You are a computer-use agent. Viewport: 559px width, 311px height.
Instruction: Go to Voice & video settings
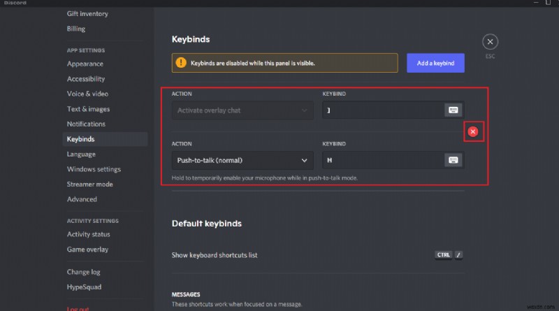[x=87, y=94]
